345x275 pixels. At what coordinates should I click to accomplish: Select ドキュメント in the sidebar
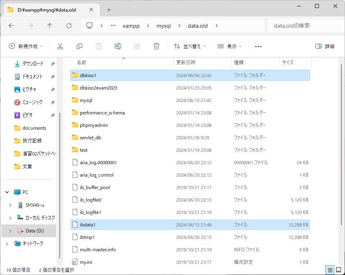32,77
